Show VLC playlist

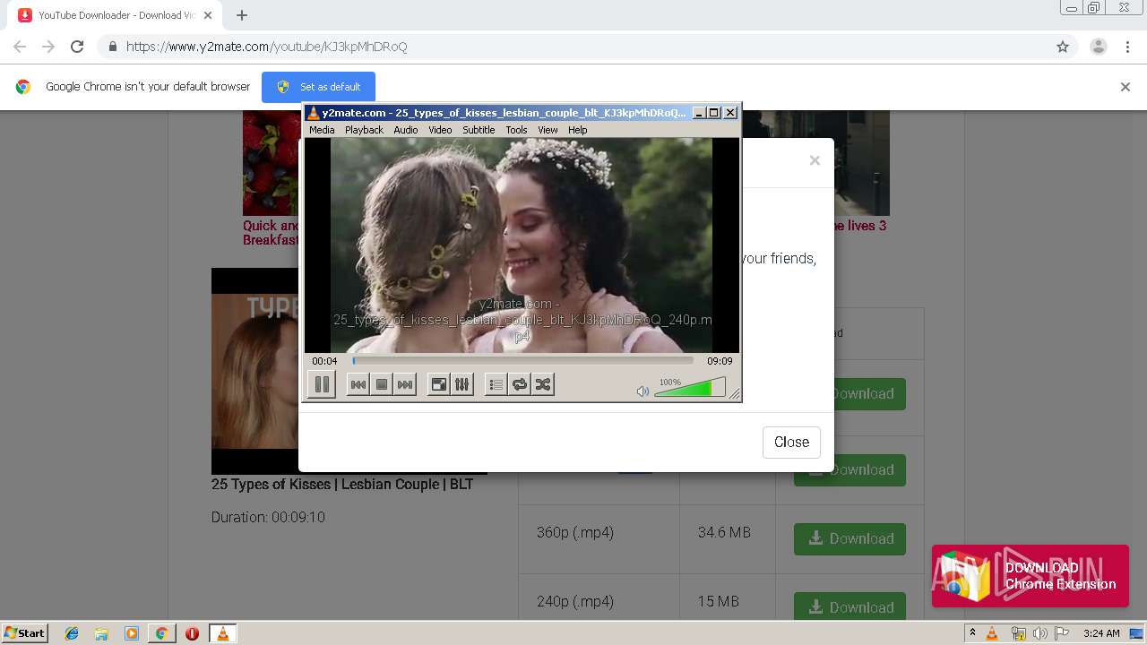tap(496, 384)
